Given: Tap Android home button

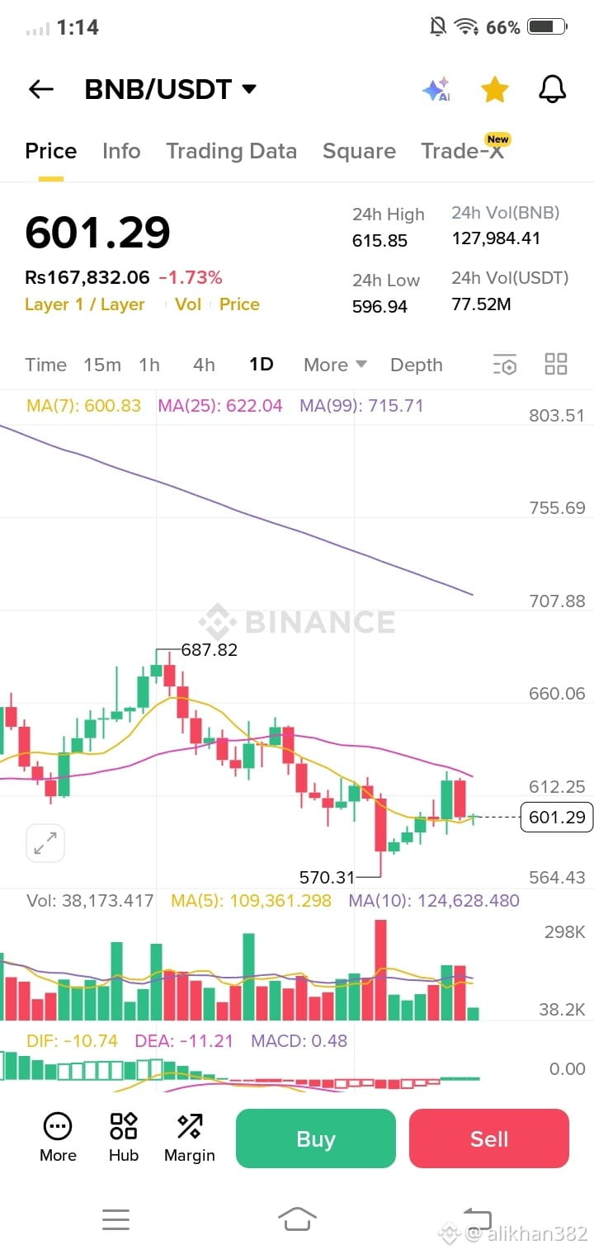Looking at the screenshot, I should click(x=297, y=1219).
